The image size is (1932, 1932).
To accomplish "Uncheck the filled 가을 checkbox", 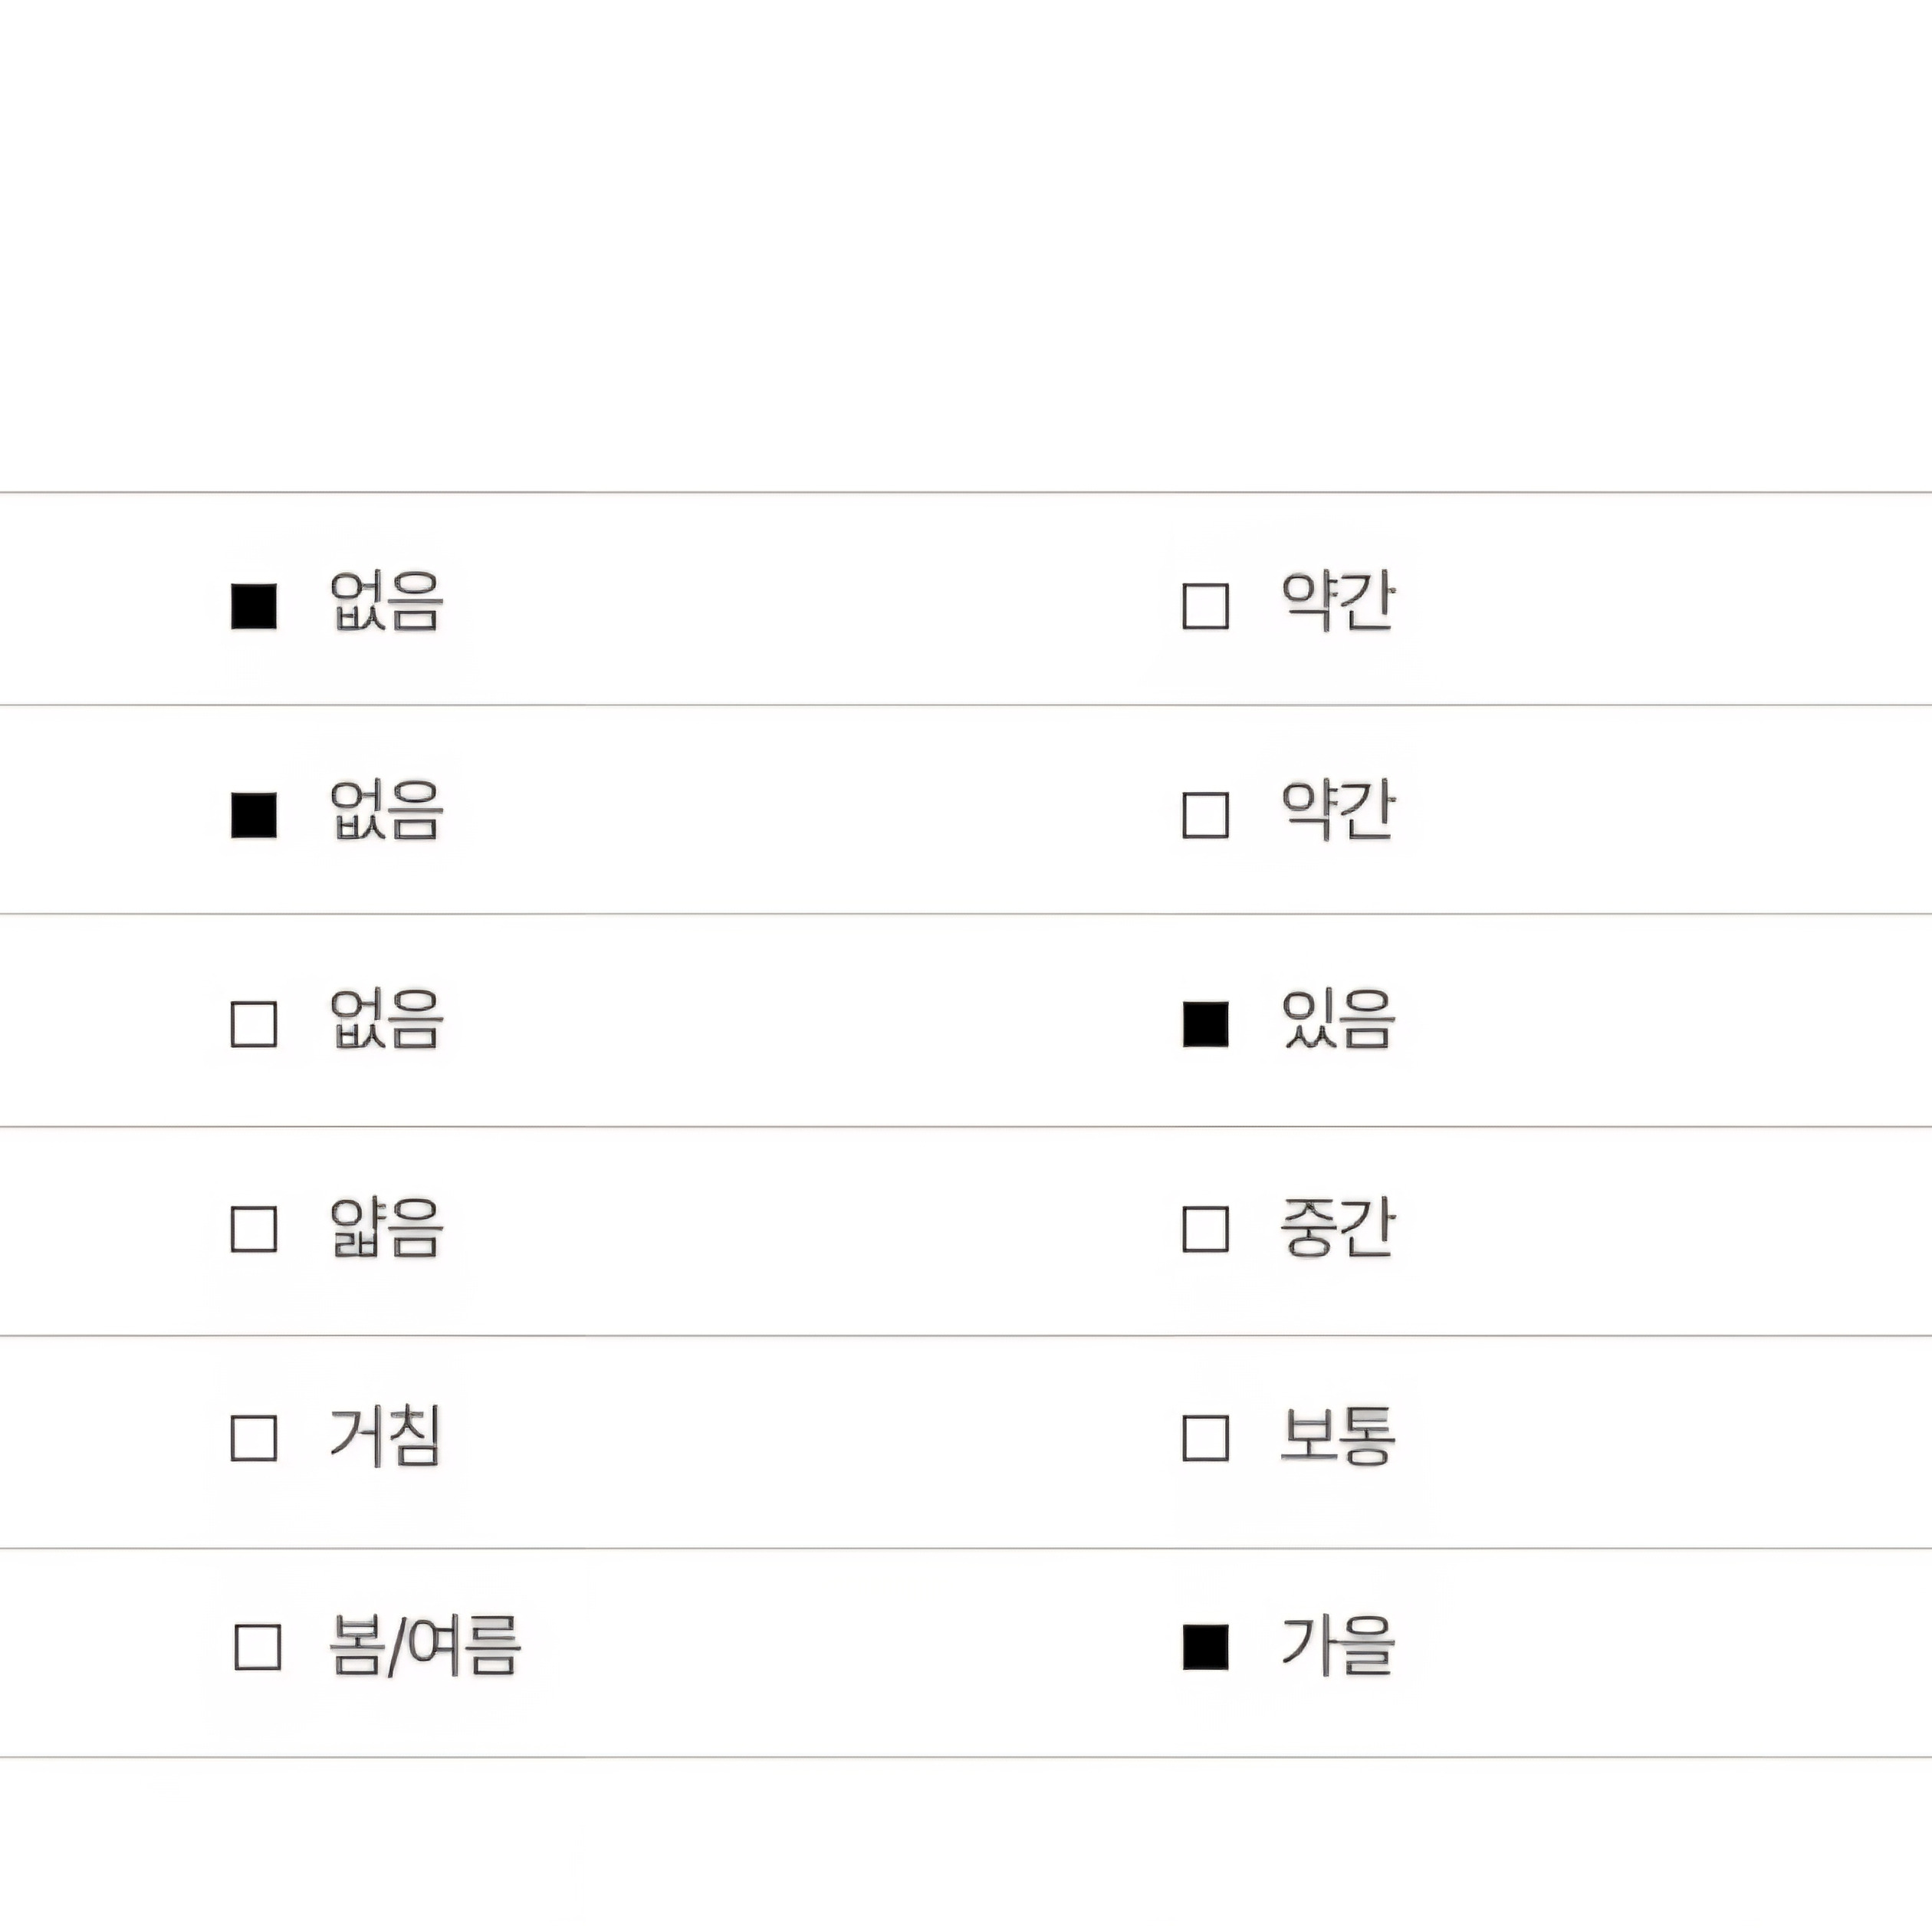I will coord(1205,1647).
